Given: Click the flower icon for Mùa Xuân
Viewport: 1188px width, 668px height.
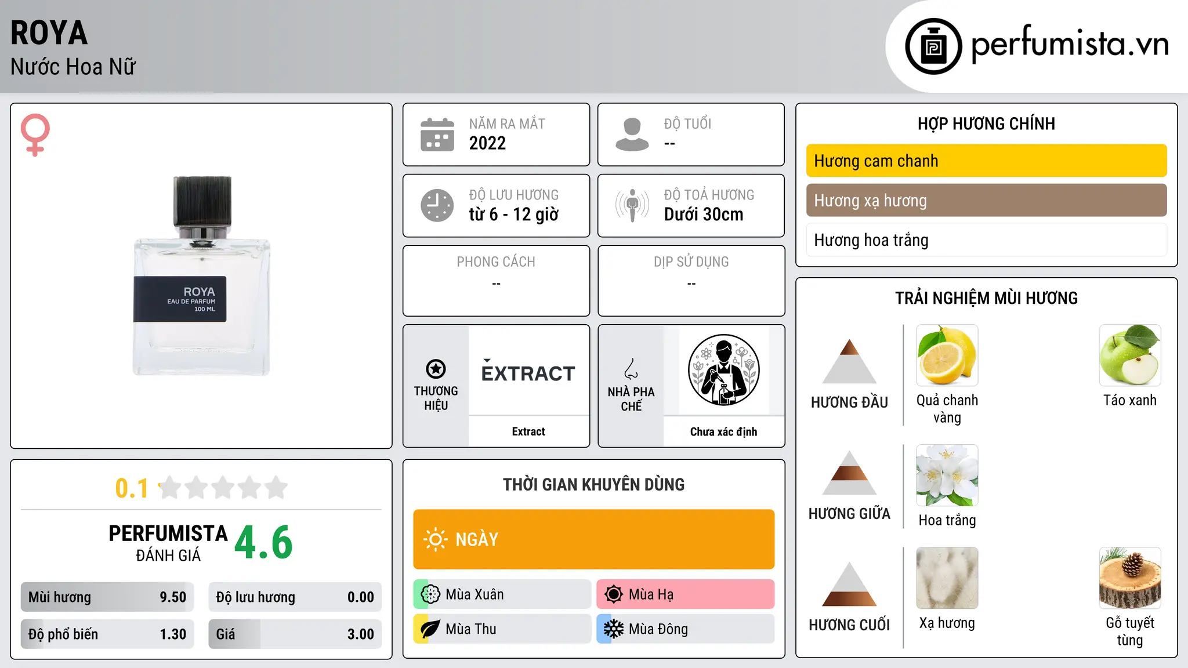Looking at the screenshot, I should pos(430,594).
